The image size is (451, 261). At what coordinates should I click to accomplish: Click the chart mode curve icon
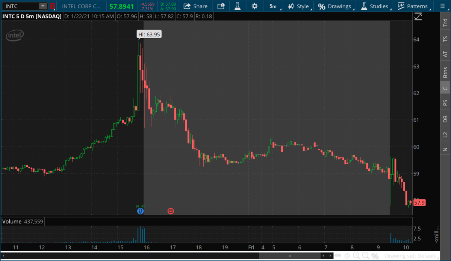pyautogui.click(x=418, y=16)
